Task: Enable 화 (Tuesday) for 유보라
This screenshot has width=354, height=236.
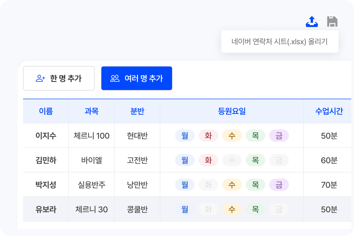Action: 208,209
